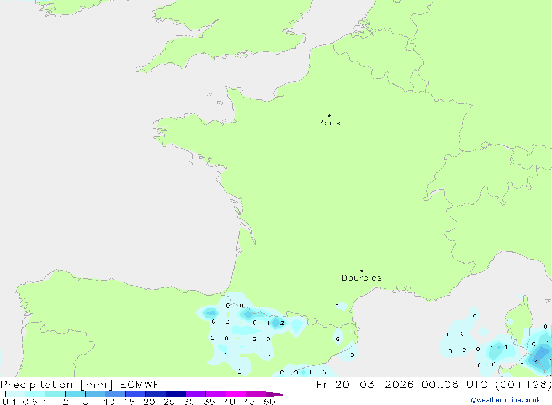This screenshot has width=552, height=405.
Task: Click the '35' legend scale label
Action: coord(209,402)
